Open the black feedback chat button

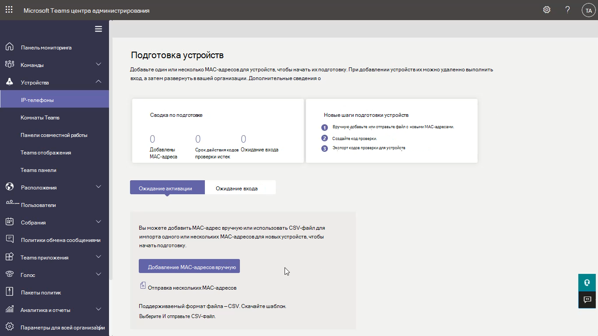(587, 300)
